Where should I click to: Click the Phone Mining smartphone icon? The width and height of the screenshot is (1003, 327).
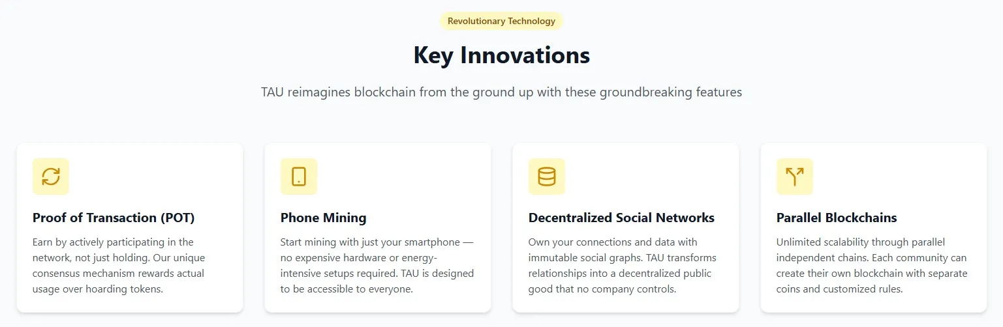pyautogui.click(x=299, y=177)
